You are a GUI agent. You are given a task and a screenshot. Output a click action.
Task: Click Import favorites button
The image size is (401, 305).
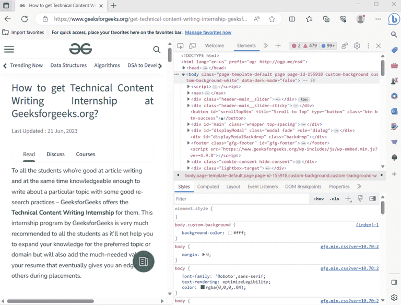(23, 32)
